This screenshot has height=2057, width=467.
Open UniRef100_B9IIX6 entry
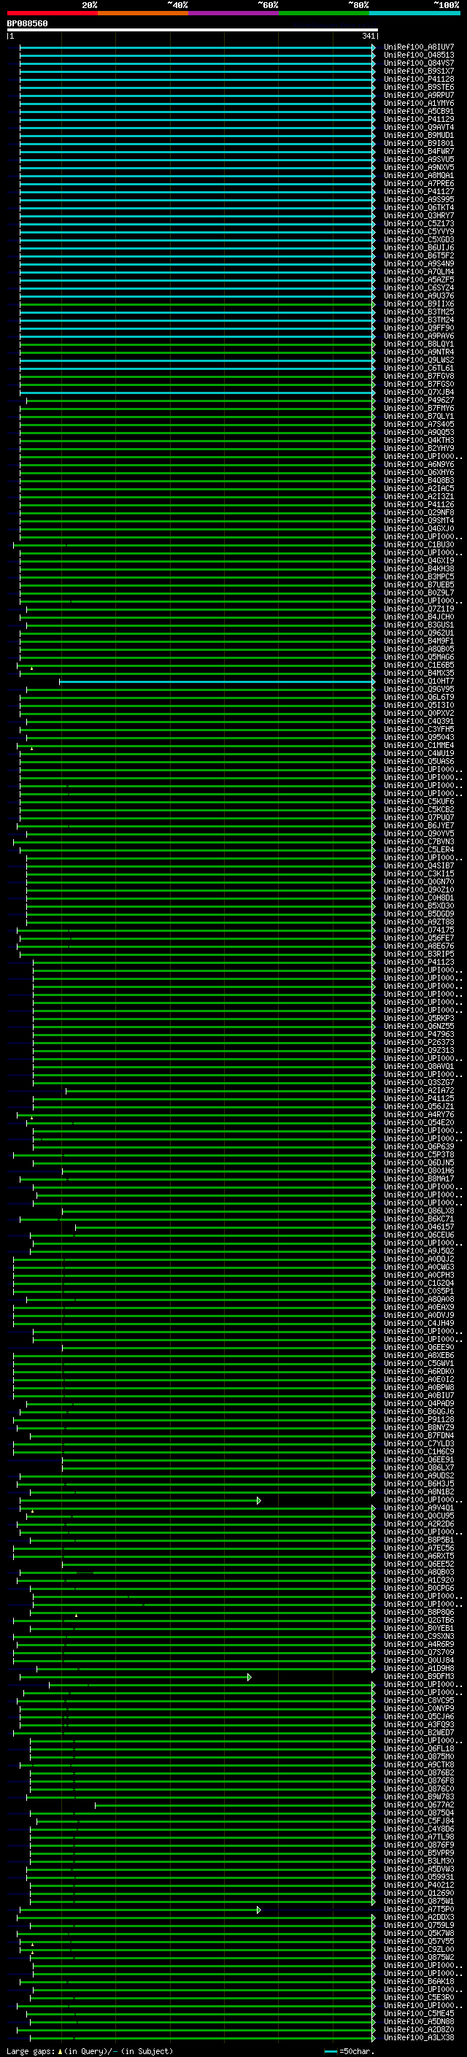pos(418,304)
